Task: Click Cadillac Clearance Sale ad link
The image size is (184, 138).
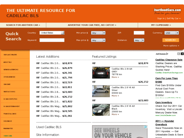Action: (x=169, y=60)
